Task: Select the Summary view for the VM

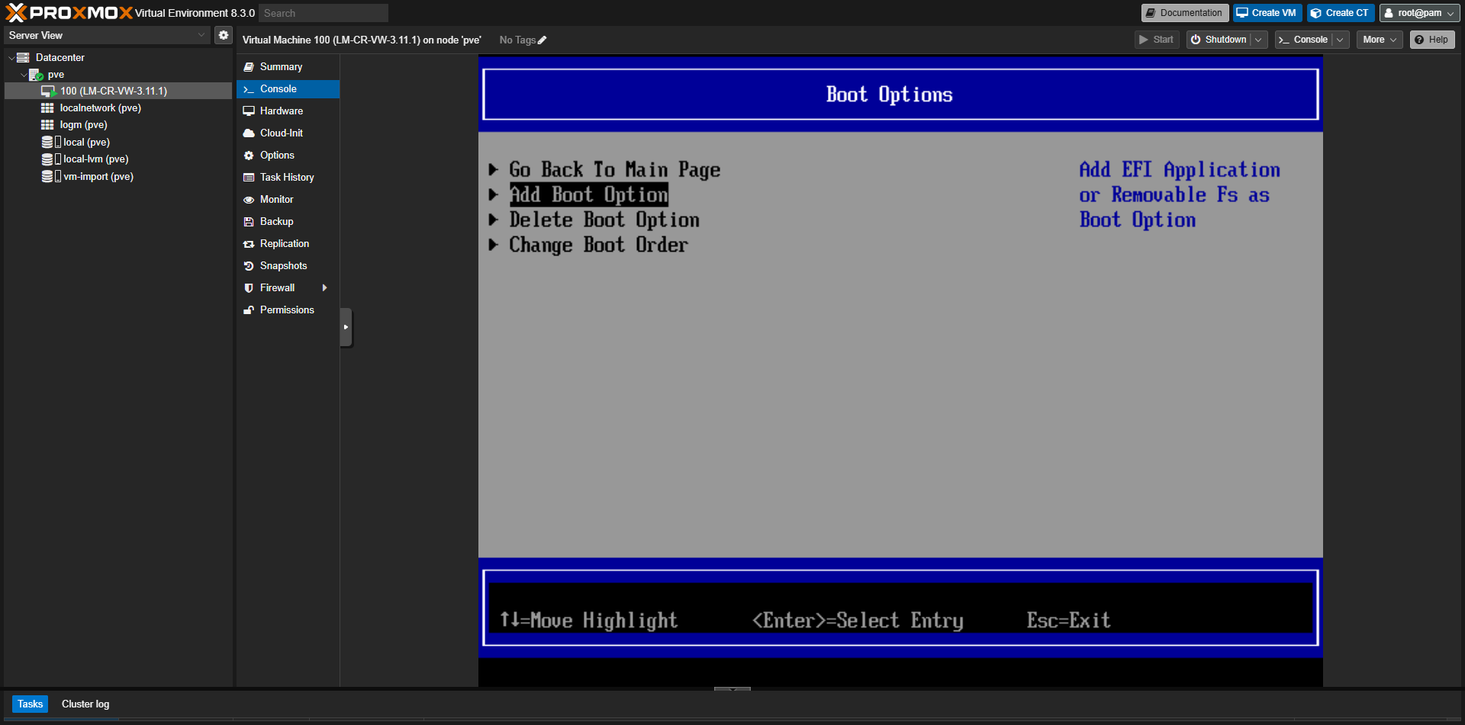Action: coord(281,66)
